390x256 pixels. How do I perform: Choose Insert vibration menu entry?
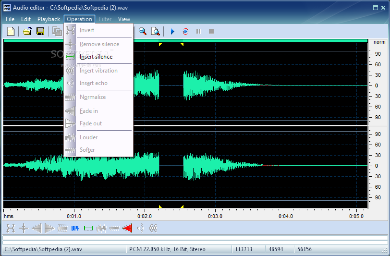(x=98, y=71)
